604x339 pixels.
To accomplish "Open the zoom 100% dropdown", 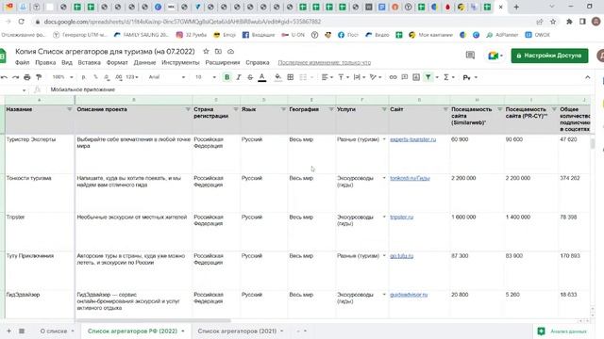I will click(62, 77).
